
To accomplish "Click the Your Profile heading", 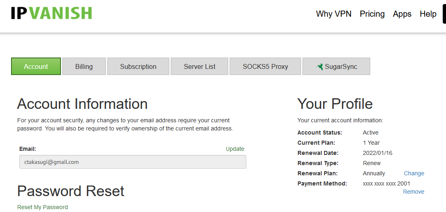I will pos(335,104).
